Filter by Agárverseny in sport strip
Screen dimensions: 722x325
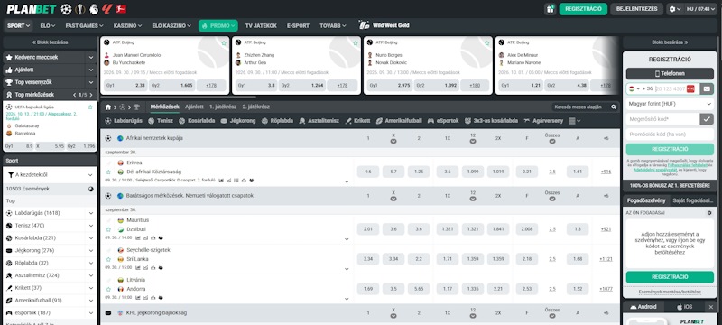(543, 121)
